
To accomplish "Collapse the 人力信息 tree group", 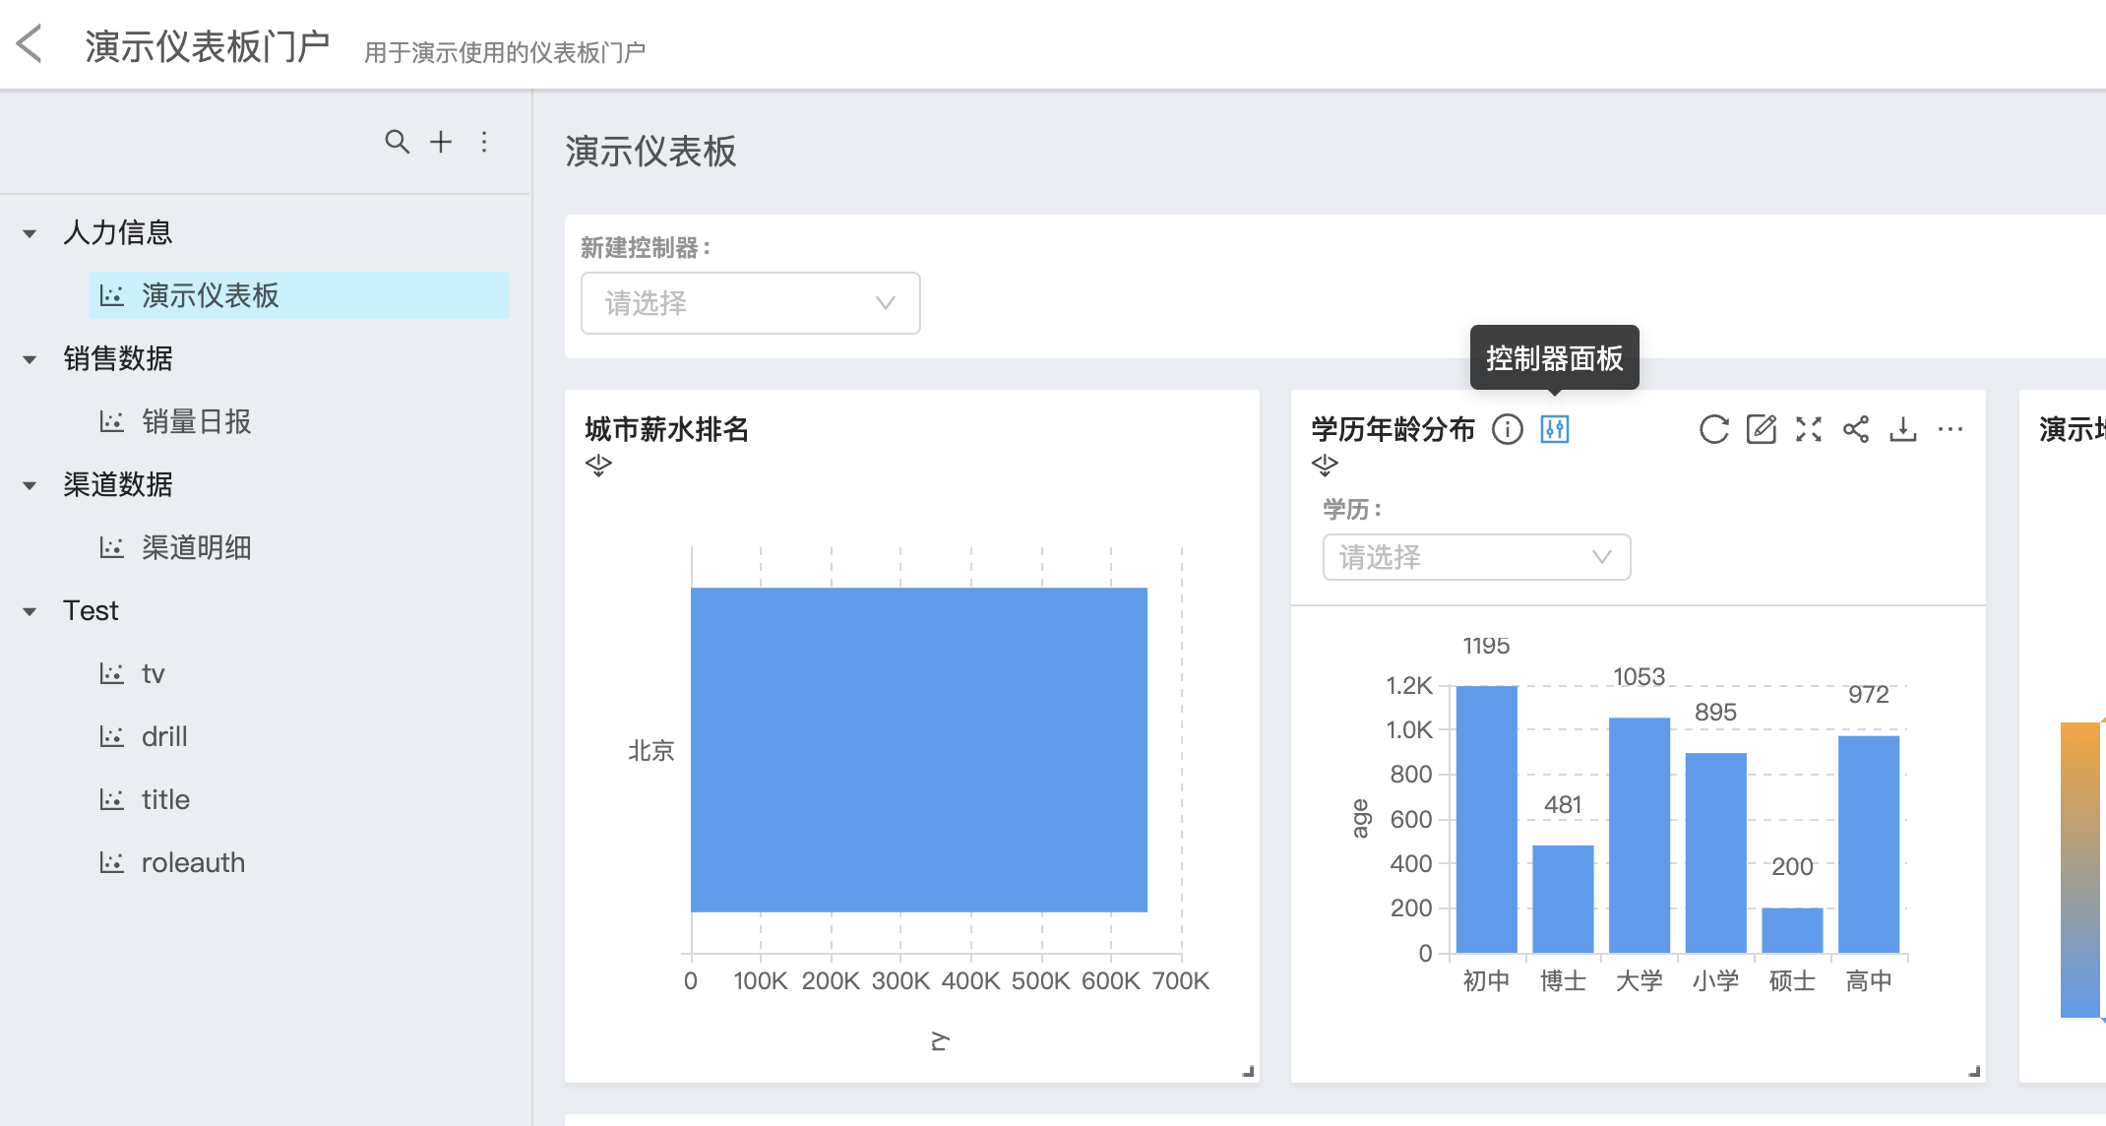I will tap(30, 233).
